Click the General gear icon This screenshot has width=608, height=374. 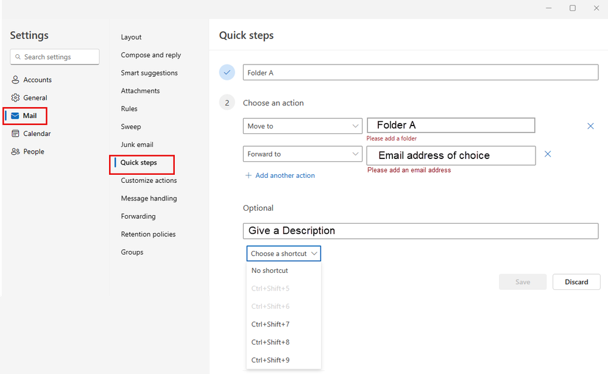15,97
